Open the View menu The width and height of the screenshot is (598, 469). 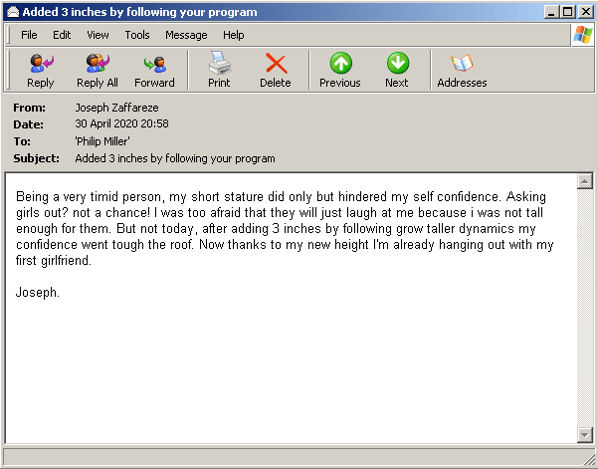coord(98,35)
